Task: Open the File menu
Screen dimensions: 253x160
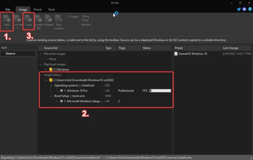Action: [x=8, y=10]
